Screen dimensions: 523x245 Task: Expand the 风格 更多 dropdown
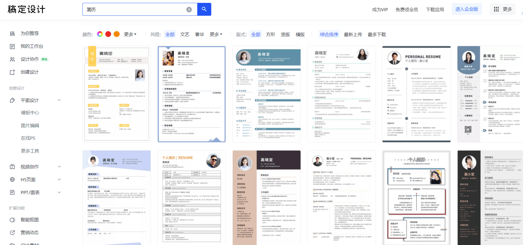point(216,34)
